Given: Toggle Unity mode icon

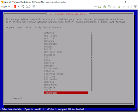Looking at the screenshot, I should (x=33, y=7).
